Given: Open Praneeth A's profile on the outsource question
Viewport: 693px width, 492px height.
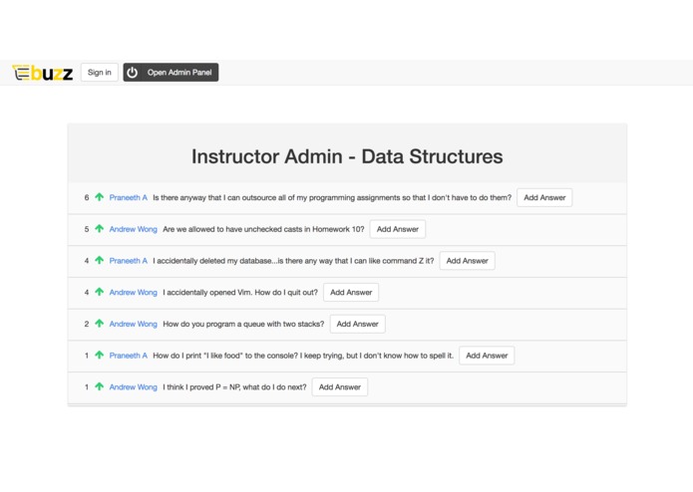Looking at the screenshot, I should coord(129,197).
